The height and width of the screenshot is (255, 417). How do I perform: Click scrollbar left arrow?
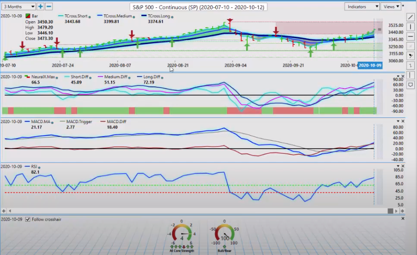[x=10, y=211]
